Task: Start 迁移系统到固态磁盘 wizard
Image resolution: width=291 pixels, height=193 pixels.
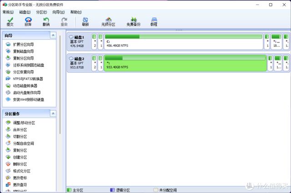Action: tap(25, 65)
